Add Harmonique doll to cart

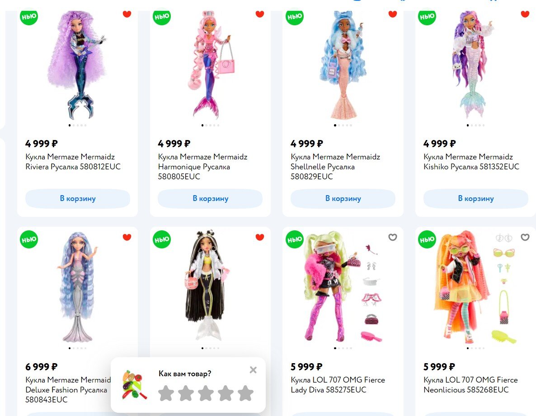click(x=210, y=198)
